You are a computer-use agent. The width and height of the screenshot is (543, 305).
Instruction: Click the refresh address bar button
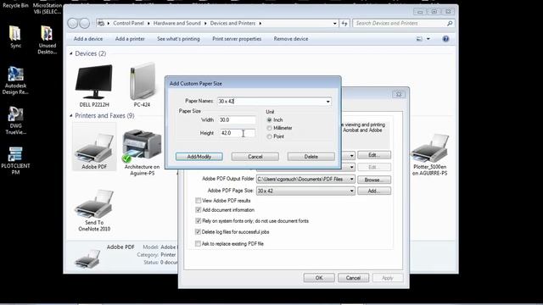pos(344,23)
